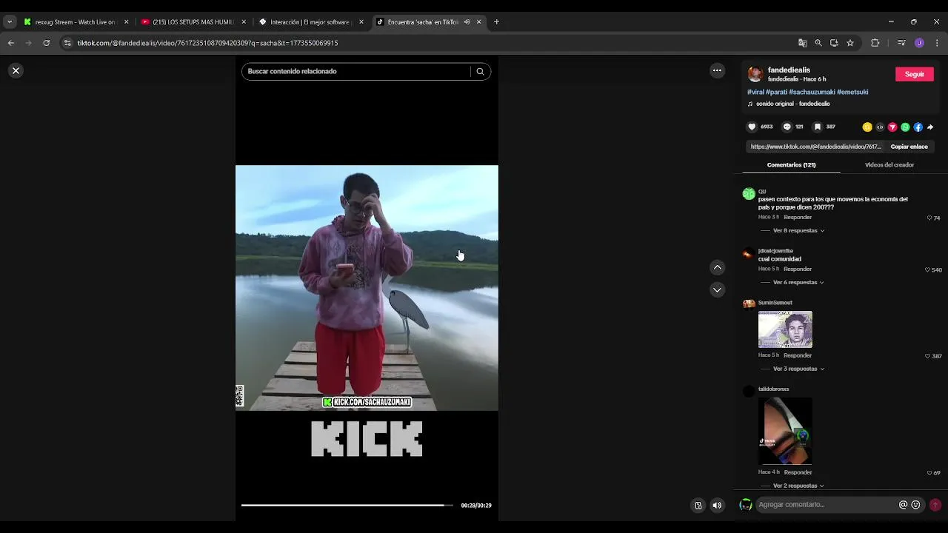Reply to jdioalcjownfke's 'cual comunidad' comment
This screenshot has height=533, width=948.
[x=798, y=269]
